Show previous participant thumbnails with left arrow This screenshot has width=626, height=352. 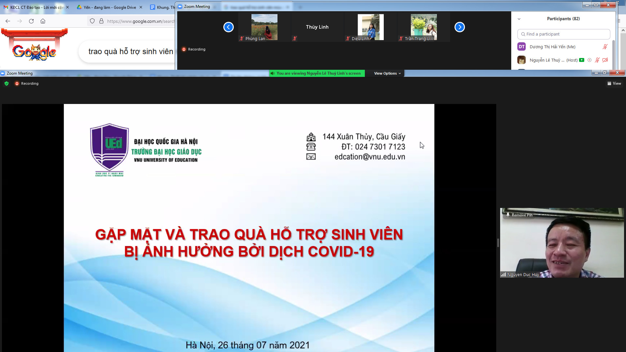(x=228, y=27)
